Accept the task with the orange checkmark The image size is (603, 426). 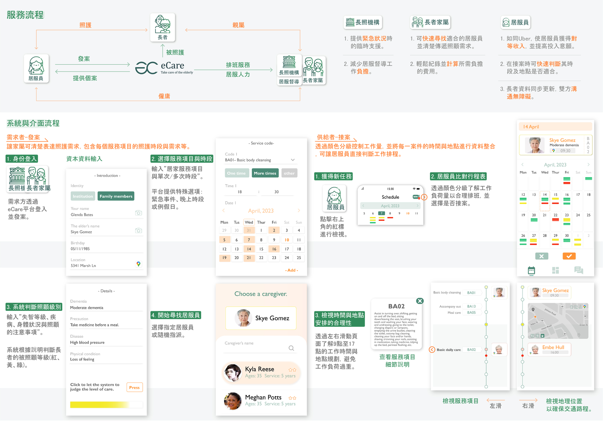[x=569, y=256]
